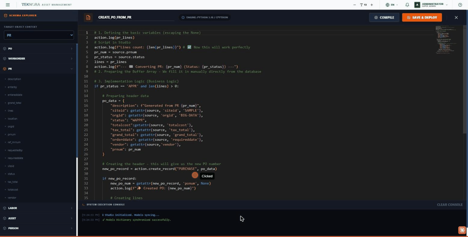Screen dimensions: 468x237
Task: Expand the WORKORDER object node
Action: (38, 58)
